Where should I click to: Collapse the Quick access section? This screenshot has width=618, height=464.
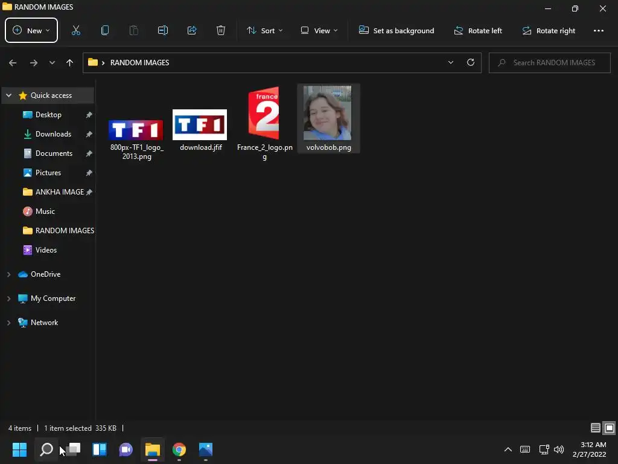pos(8,95)
